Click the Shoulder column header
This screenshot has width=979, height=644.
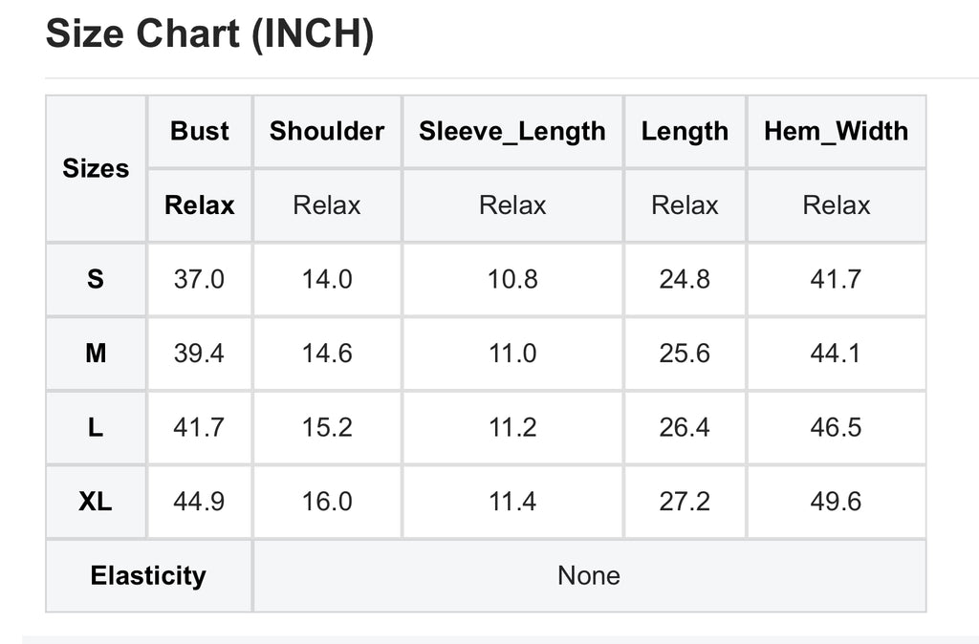point(327,131)
